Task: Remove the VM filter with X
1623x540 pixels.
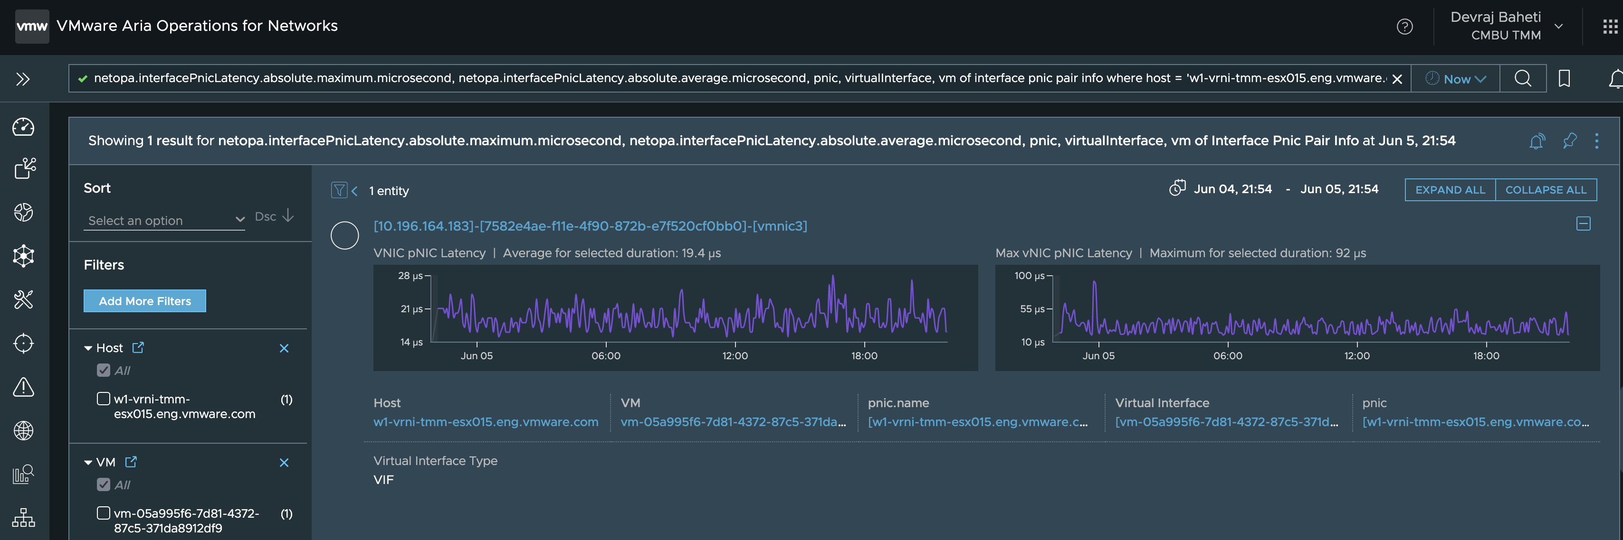Action: (x=284, y=463)
